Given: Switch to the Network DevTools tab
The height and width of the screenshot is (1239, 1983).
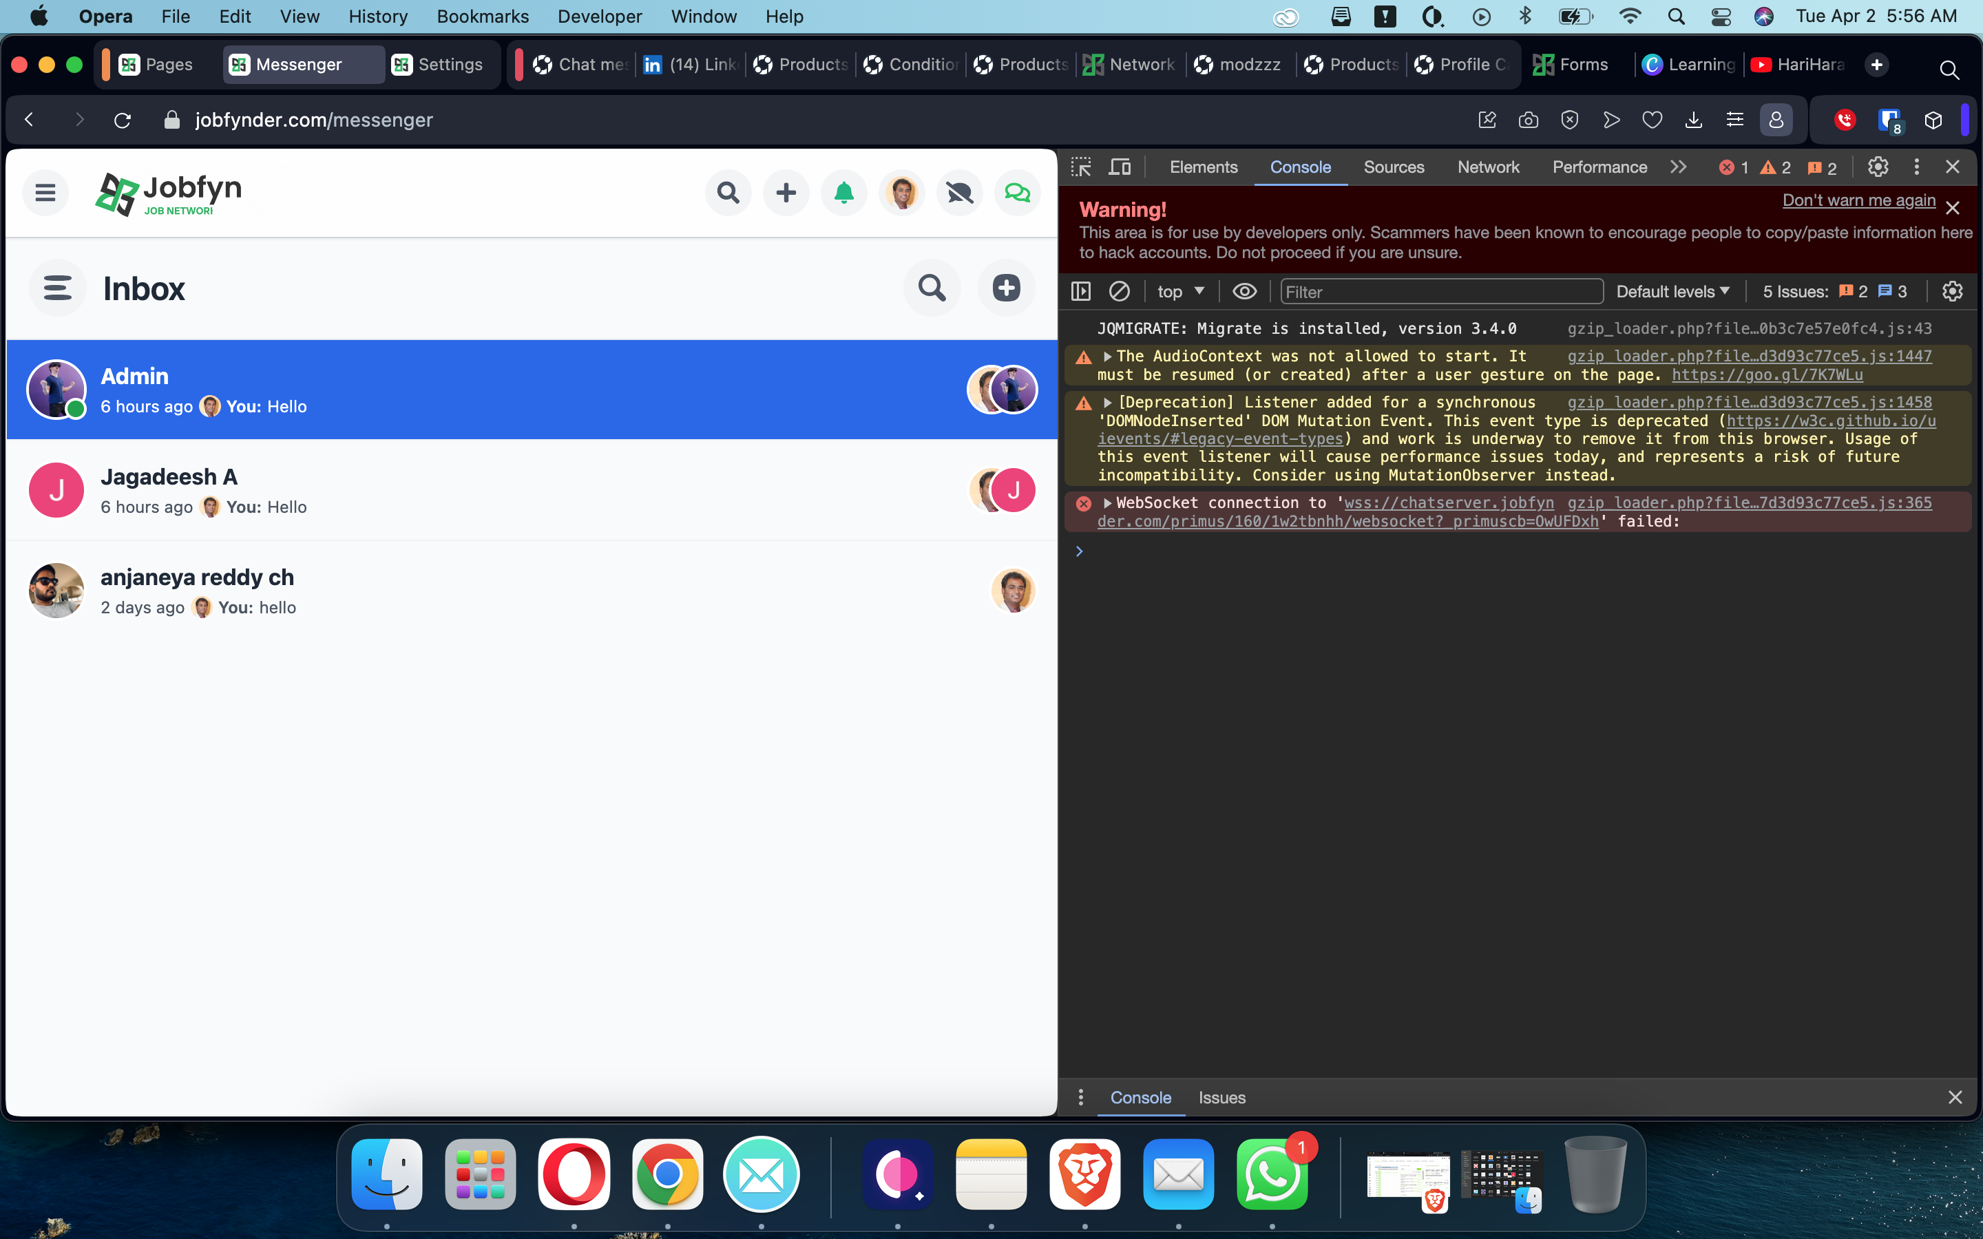Looking at the screenshot, I should click(x=1487, y=167).
